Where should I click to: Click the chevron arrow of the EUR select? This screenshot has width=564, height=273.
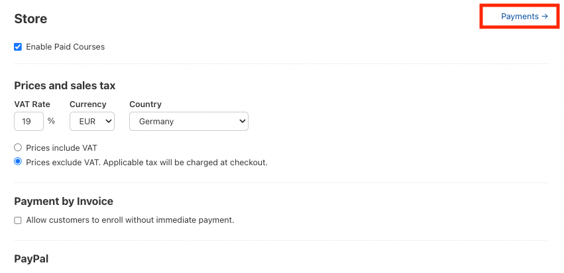tap(109, 122)
